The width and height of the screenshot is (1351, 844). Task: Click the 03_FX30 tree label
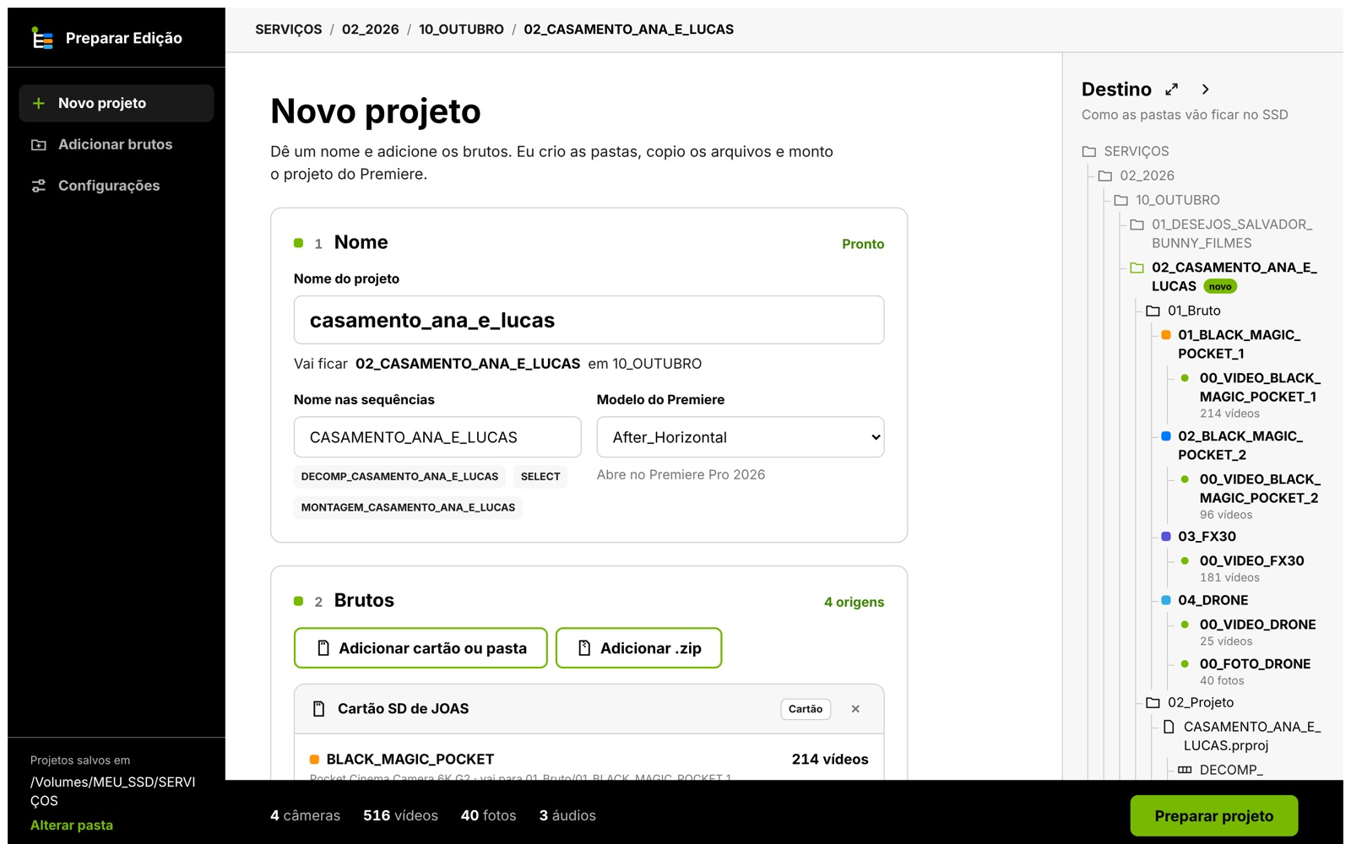(x=1207, y=537)
